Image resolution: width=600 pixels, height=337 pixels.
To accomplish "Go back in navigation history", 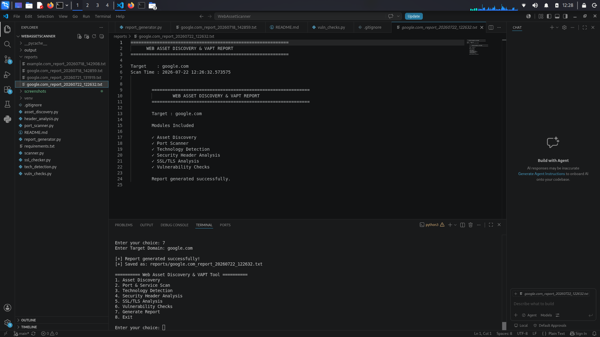I will [202, 16].
